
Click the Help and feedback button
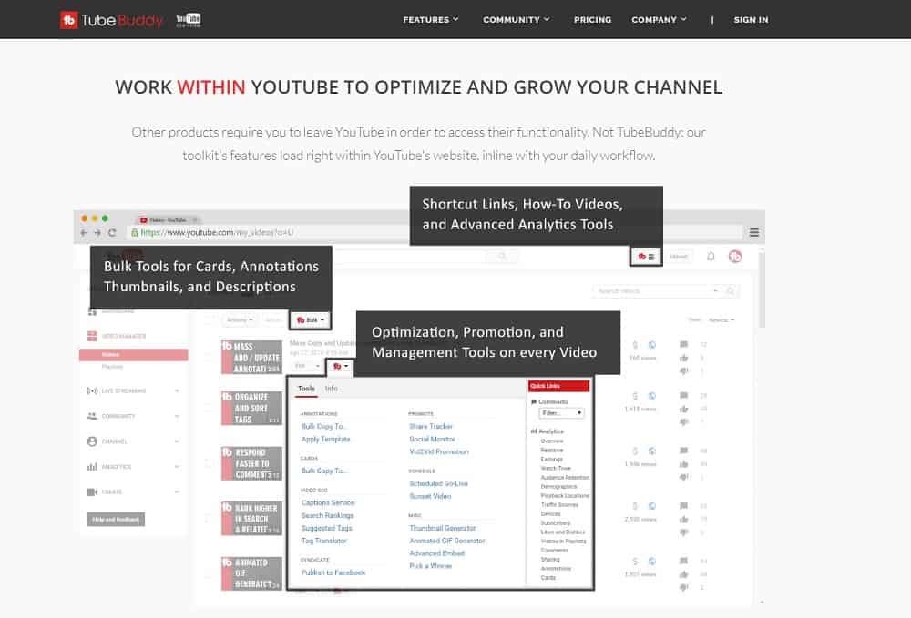tap(116, 520)
